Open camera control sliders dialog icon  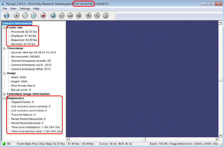click(x=62, y=16)
